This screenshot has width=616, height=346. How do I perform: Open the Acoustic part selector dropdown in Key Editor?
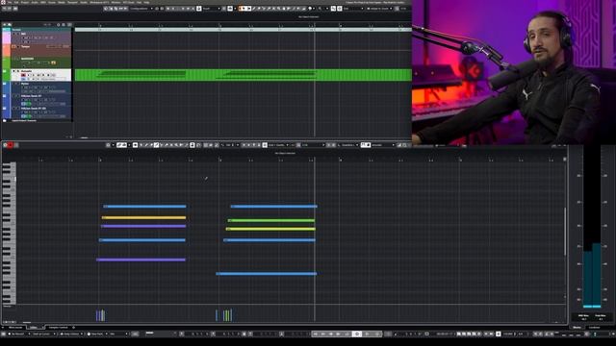pos(383,145)
